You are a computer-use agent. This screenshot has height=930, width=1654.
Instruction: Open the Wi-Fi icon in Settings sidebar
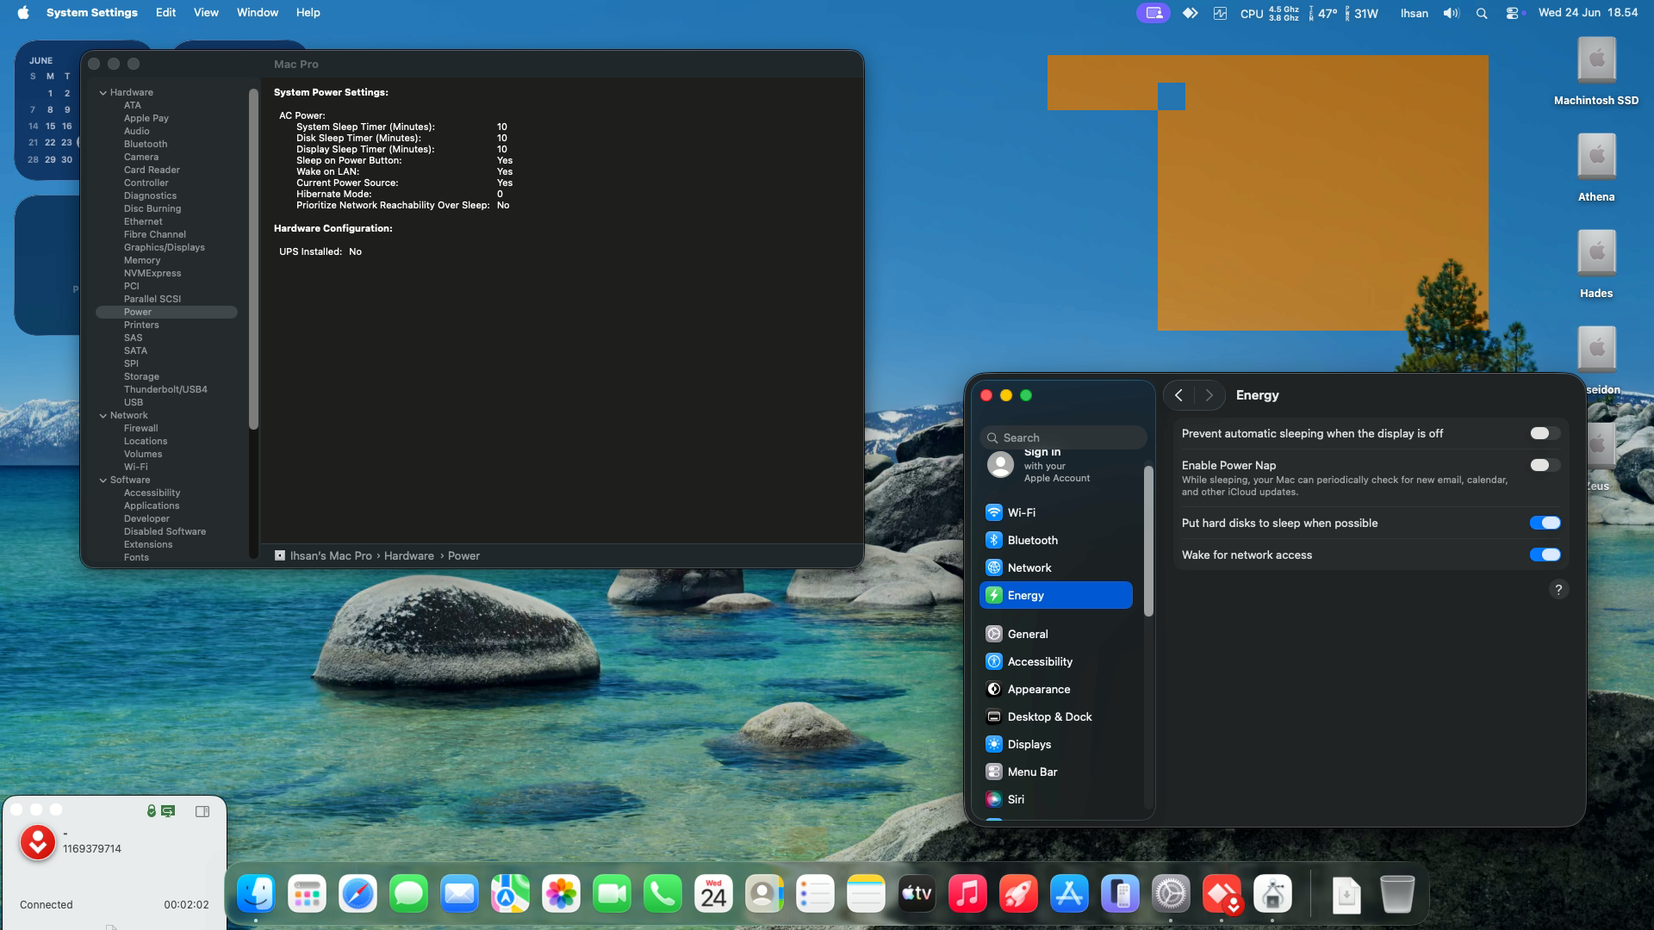click(993, 512)
